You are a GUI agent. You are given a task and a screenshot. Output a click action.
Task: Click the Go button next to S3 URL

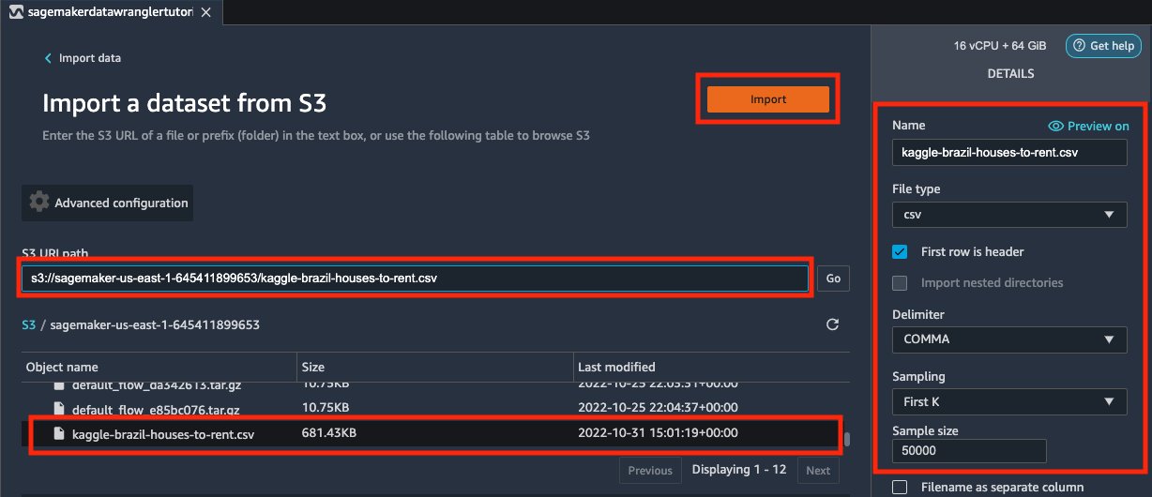pos(833,279)
